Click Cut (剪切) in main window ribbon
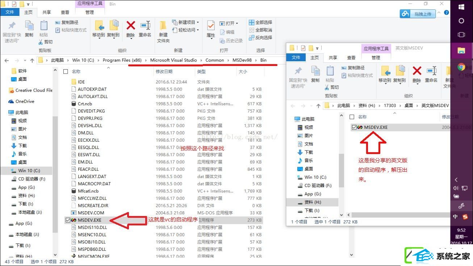This screenshot has width=473, height=266. [x=46, y=42]
